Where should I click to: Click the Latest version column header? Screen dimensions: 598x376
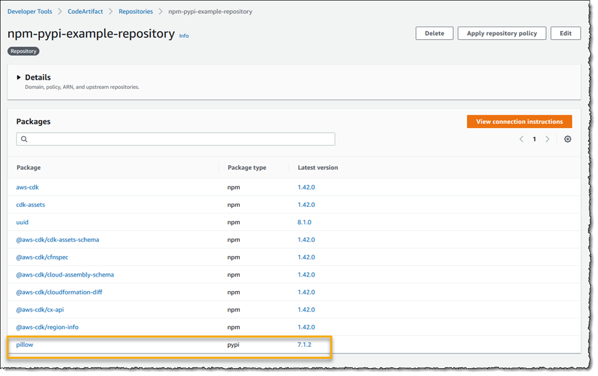coord(318,168)
